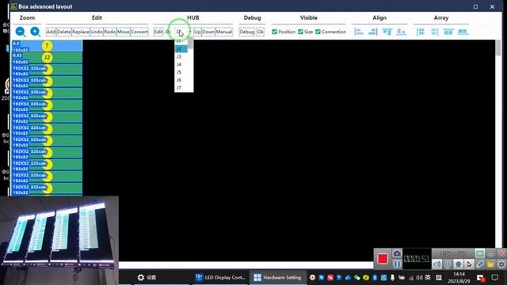Click the WeChat tray icon
This screenshot has width=507, height=285.
click(357, 277)
